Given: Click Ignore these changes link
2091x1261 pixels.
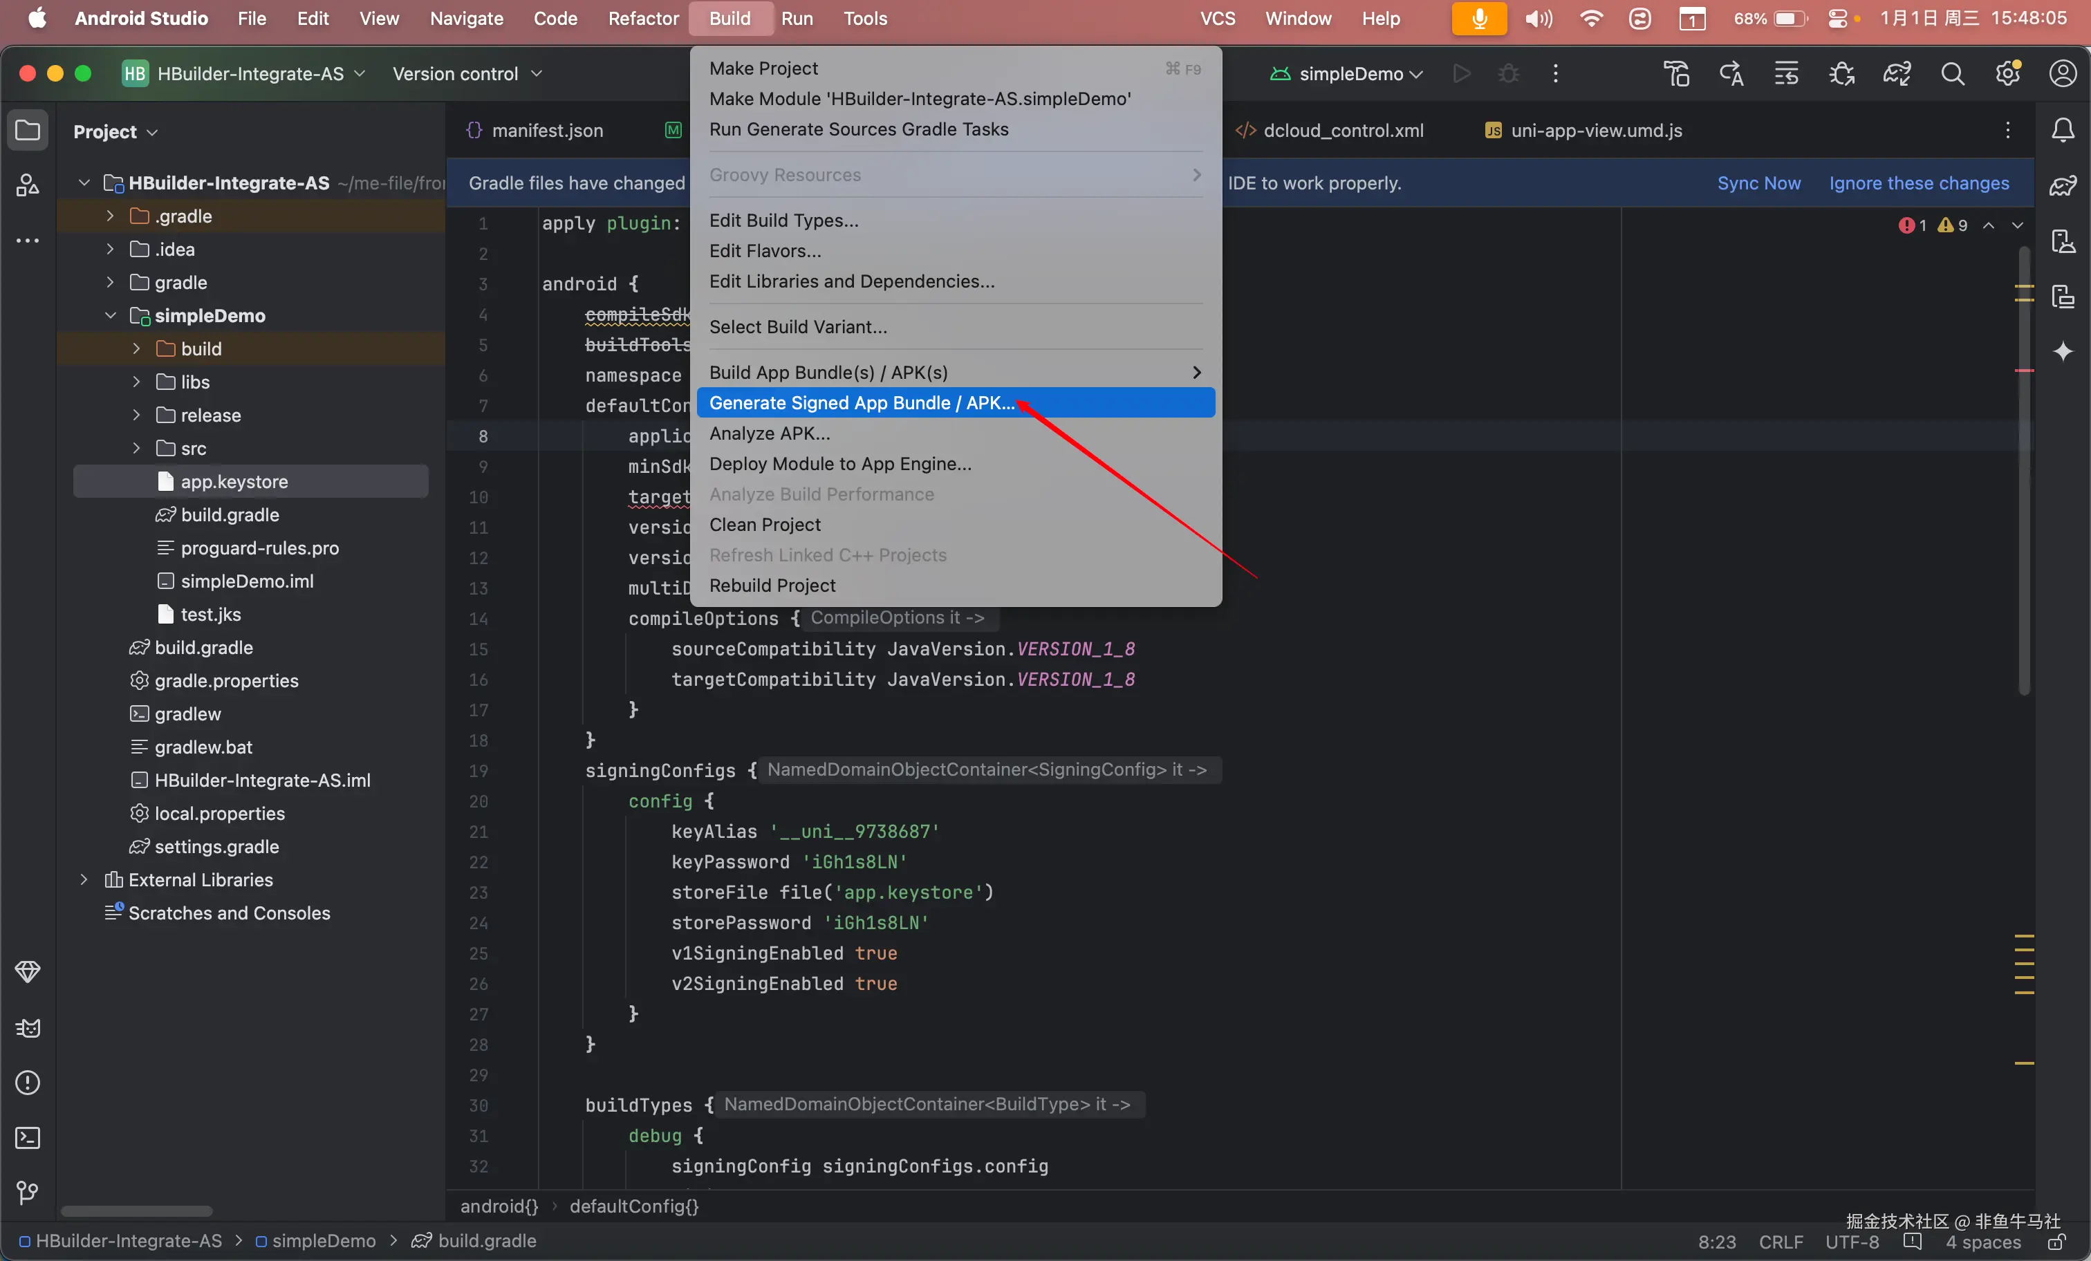Looking at the screenshot, I should click(x=1918, y=183).
